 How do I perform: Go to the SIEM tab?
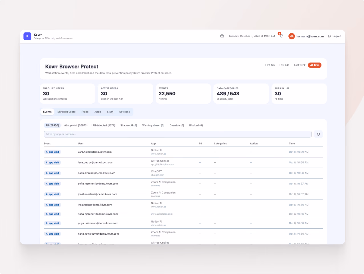110,112
